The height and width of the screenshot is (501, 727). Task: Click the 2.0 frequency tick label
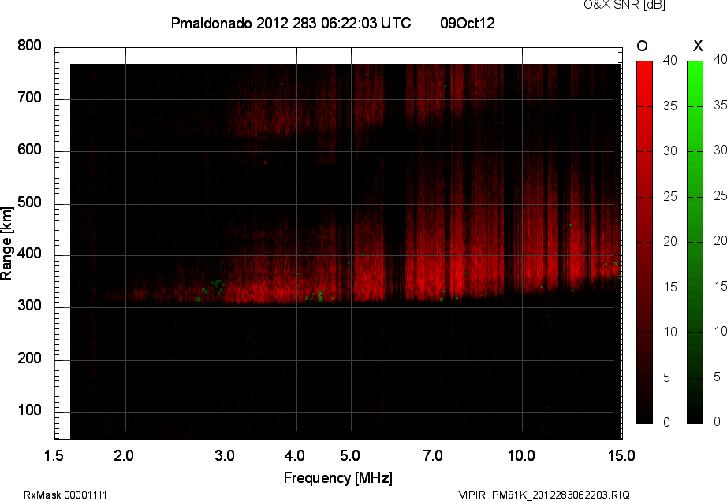tap(124, 455)
